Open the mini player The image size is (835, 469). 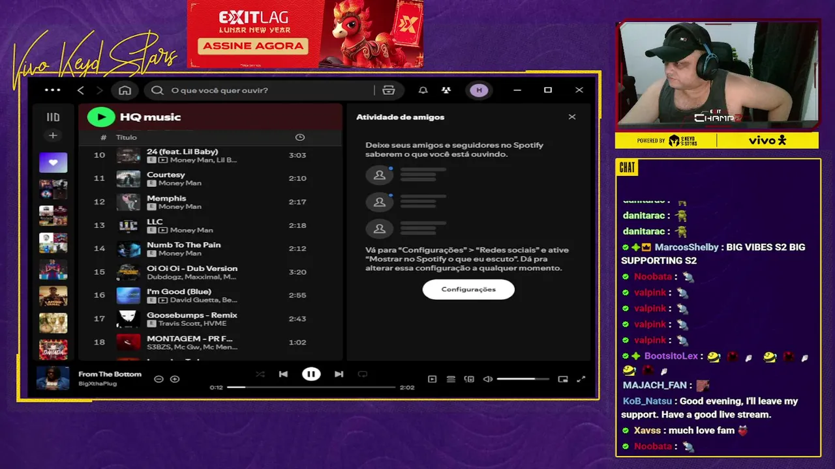tap(563, 379)
